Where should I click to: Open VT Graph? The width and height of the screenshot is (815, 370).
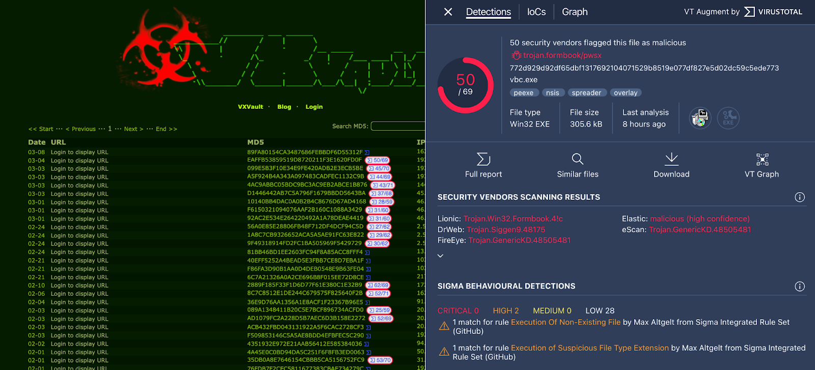pyautogui.click(x=762, y=166)
